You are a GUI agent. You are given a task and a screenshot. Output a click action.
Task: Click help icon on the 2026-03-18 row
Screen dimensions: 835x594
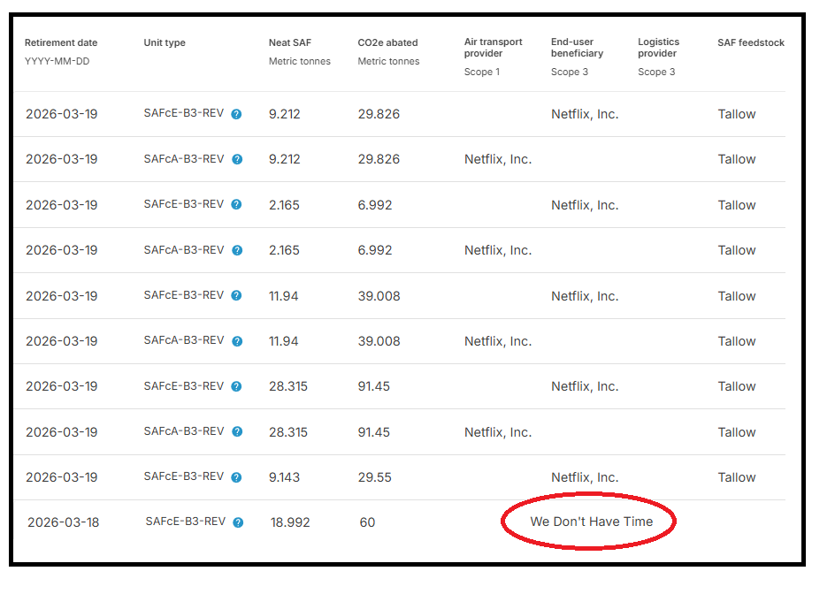(x=237, y=522)
